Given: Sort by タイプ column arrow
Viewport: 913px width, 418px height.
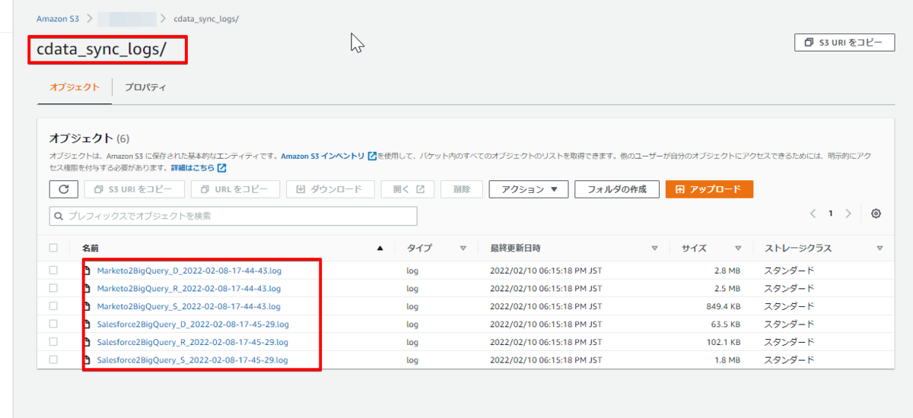Looking at the screenshot, I should coord(463,248).
